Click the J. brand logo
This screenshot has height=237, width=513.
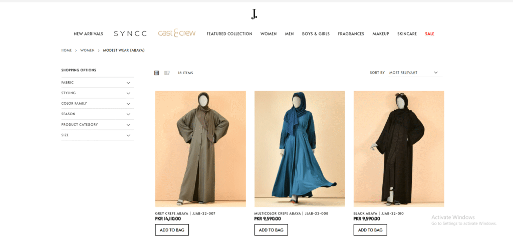click(x=254, y=14)
